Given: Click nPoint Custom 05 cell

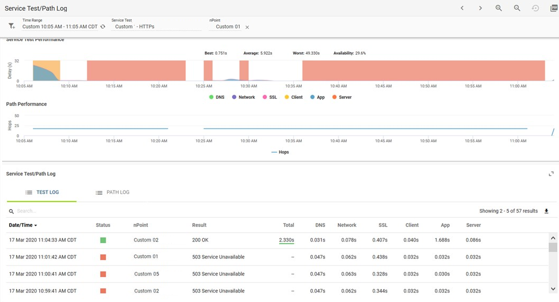Looking at the screenshot, I should [x=146, y=274].
